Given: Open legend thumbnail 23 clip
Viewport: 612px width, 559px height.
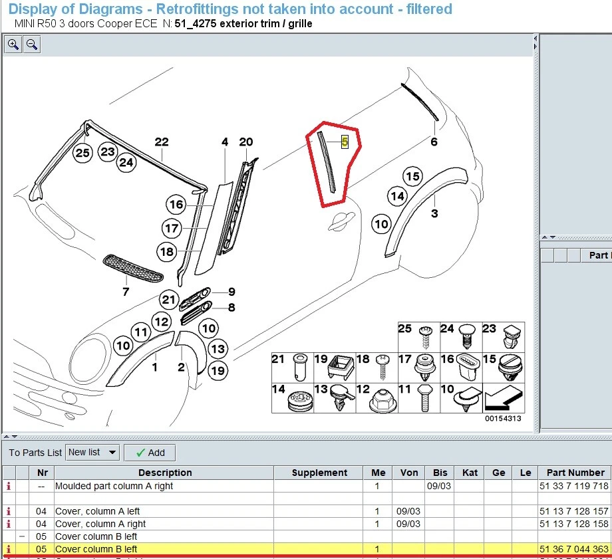Looking at the screenshot, I should (504, 337).
